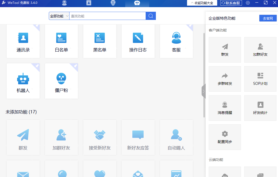Select 自动踢人 in the unadded features list
Image resolution: width=278 pixels, height=177 pixels.
(x=176, y=138)
